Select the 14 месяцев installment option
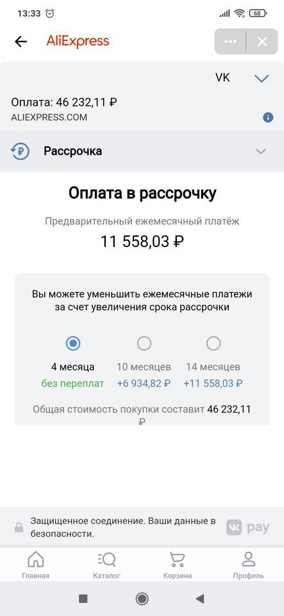Screen dimensions: 284x616 point(213,344)
